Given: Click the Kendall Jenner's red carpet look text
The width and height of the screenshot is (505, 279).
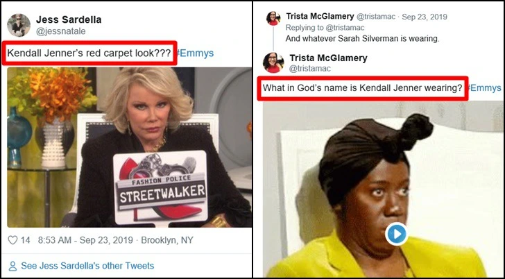Looking at the screenshot, I should pyautogui.click(x=89, y=53).
